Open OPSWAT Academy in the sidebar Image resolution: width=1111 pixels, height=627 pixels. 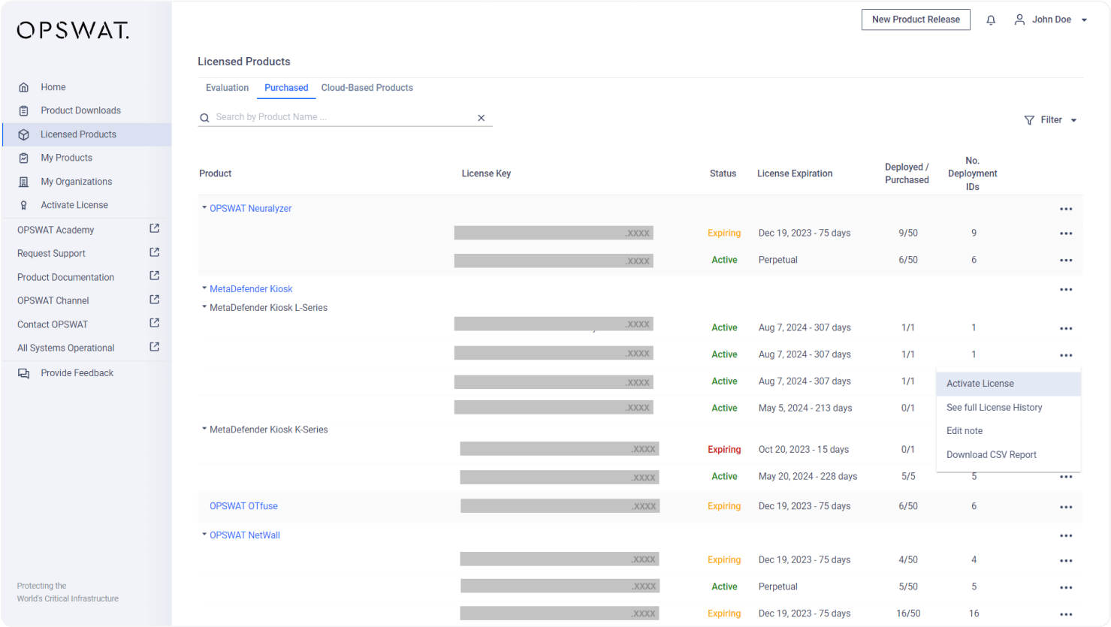click(x=56, y=230)
